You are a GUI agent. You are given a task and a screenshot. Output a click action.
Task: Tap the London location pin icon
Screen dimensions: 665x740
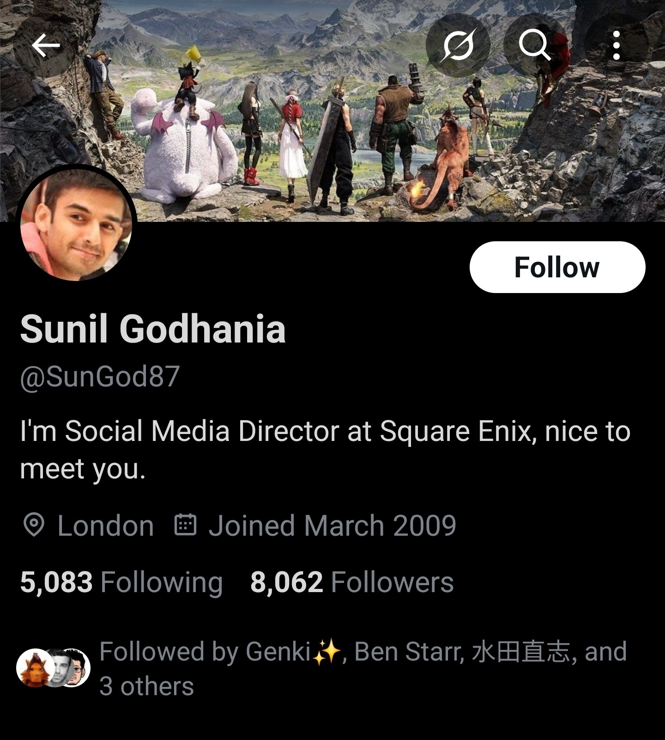coord(33,525)
